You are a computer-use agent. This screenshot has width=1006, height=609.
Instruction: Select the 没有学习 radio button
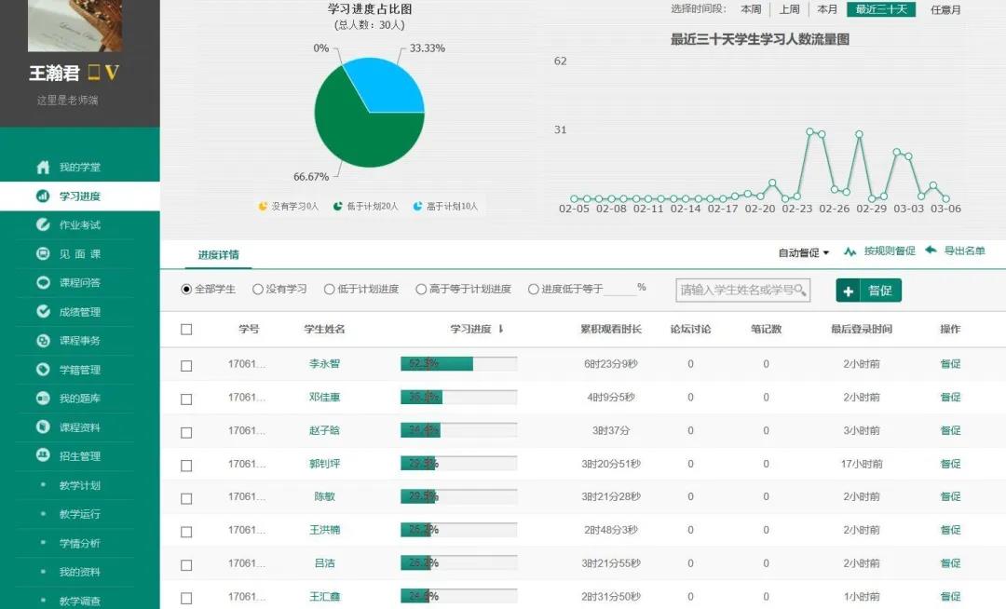tap(258, 290)
